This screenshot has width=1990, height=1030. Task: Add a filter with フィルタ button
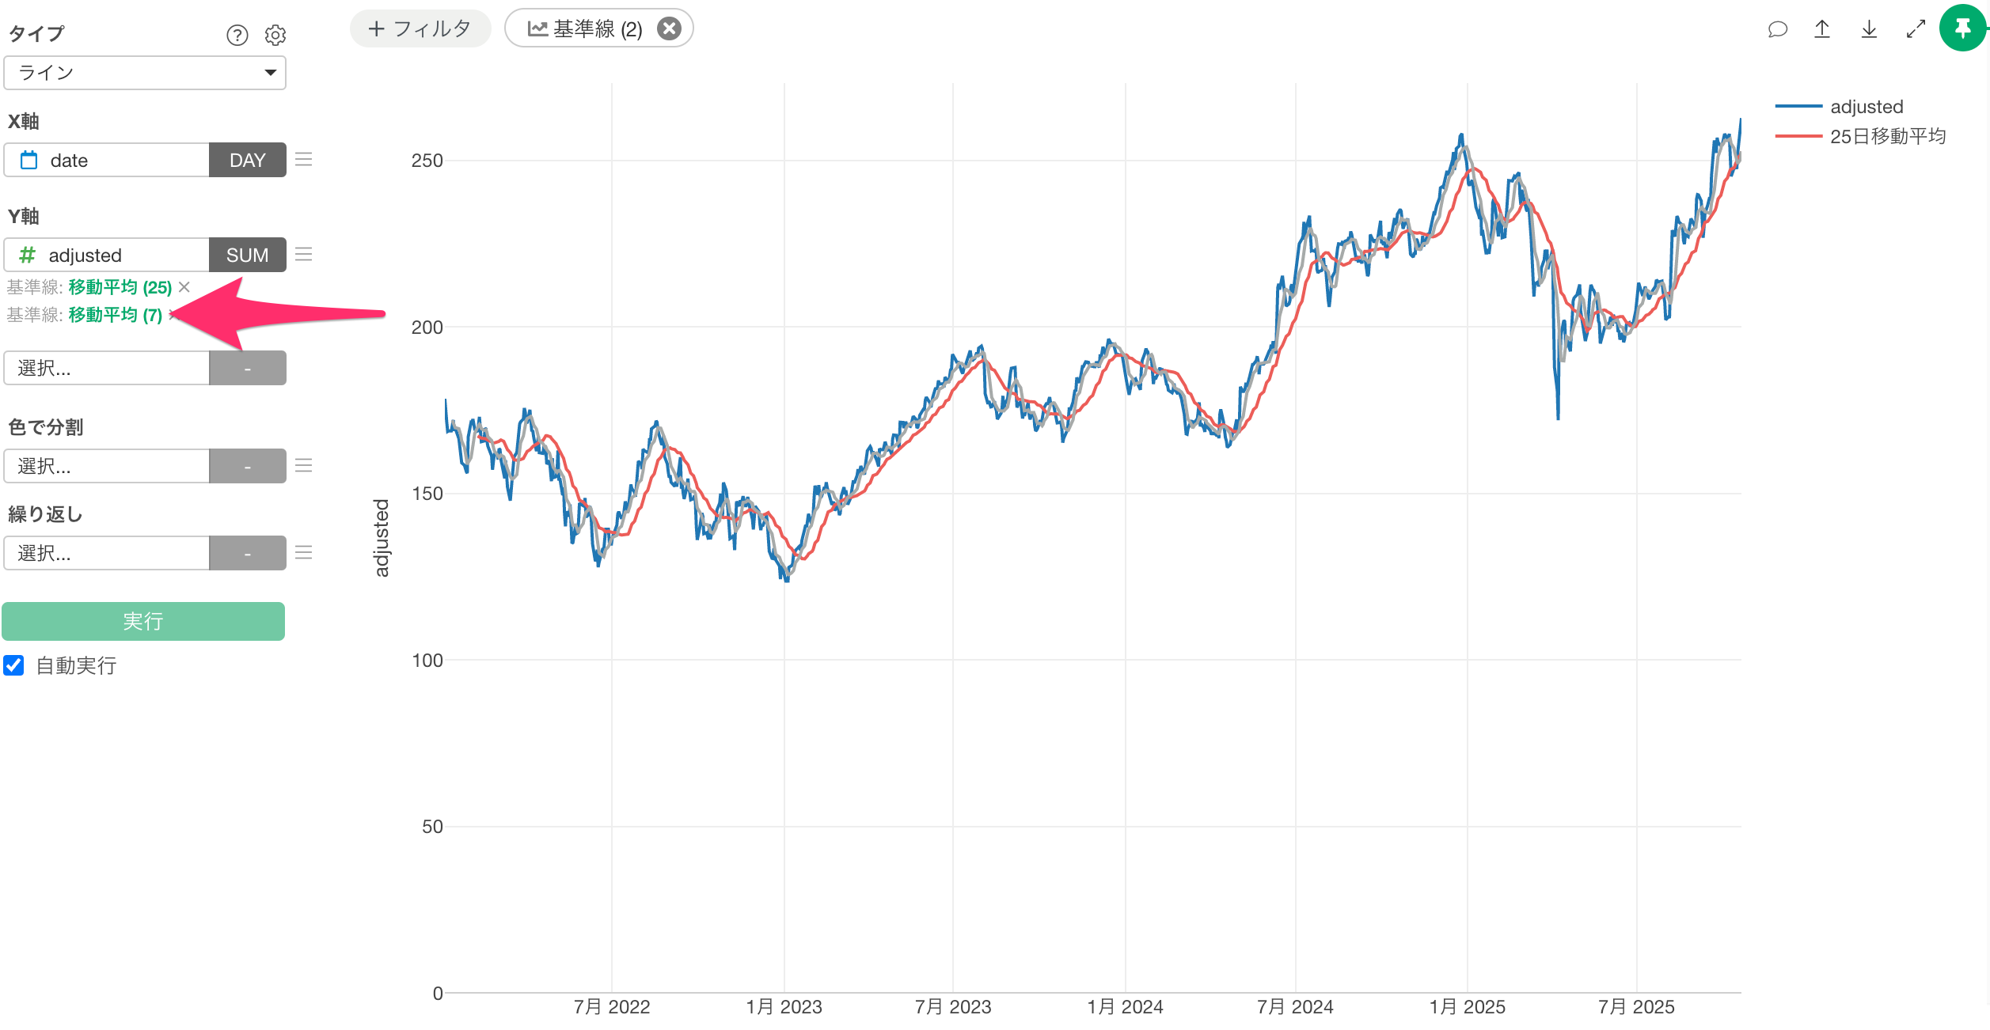pyautogui.click(x=420, y=28)
